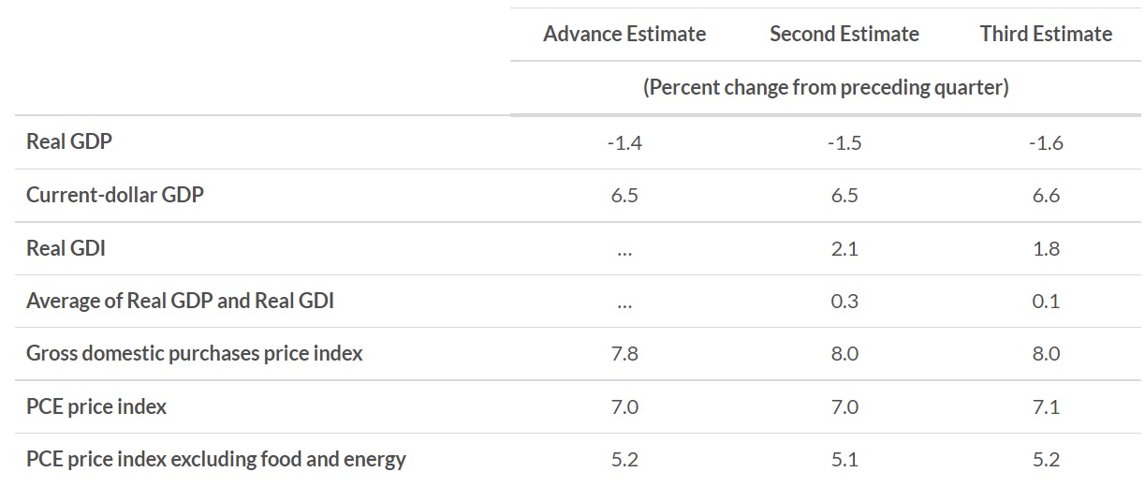Click Gross domestic purchases price index label
Viewport: 1145px width, 487px height.
[x=194, y=353]
